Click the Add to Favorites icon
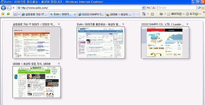 (x=8, y=14)
